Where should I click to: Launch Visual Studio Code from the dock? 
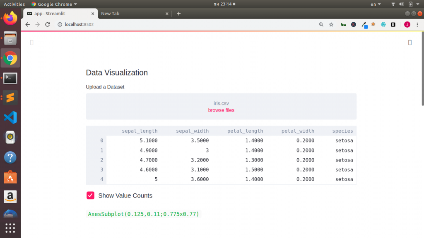(x=10, y=117)
